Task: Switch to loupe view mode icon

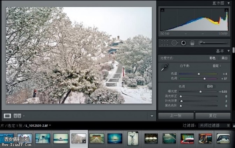Action: [x=7, y=116]
